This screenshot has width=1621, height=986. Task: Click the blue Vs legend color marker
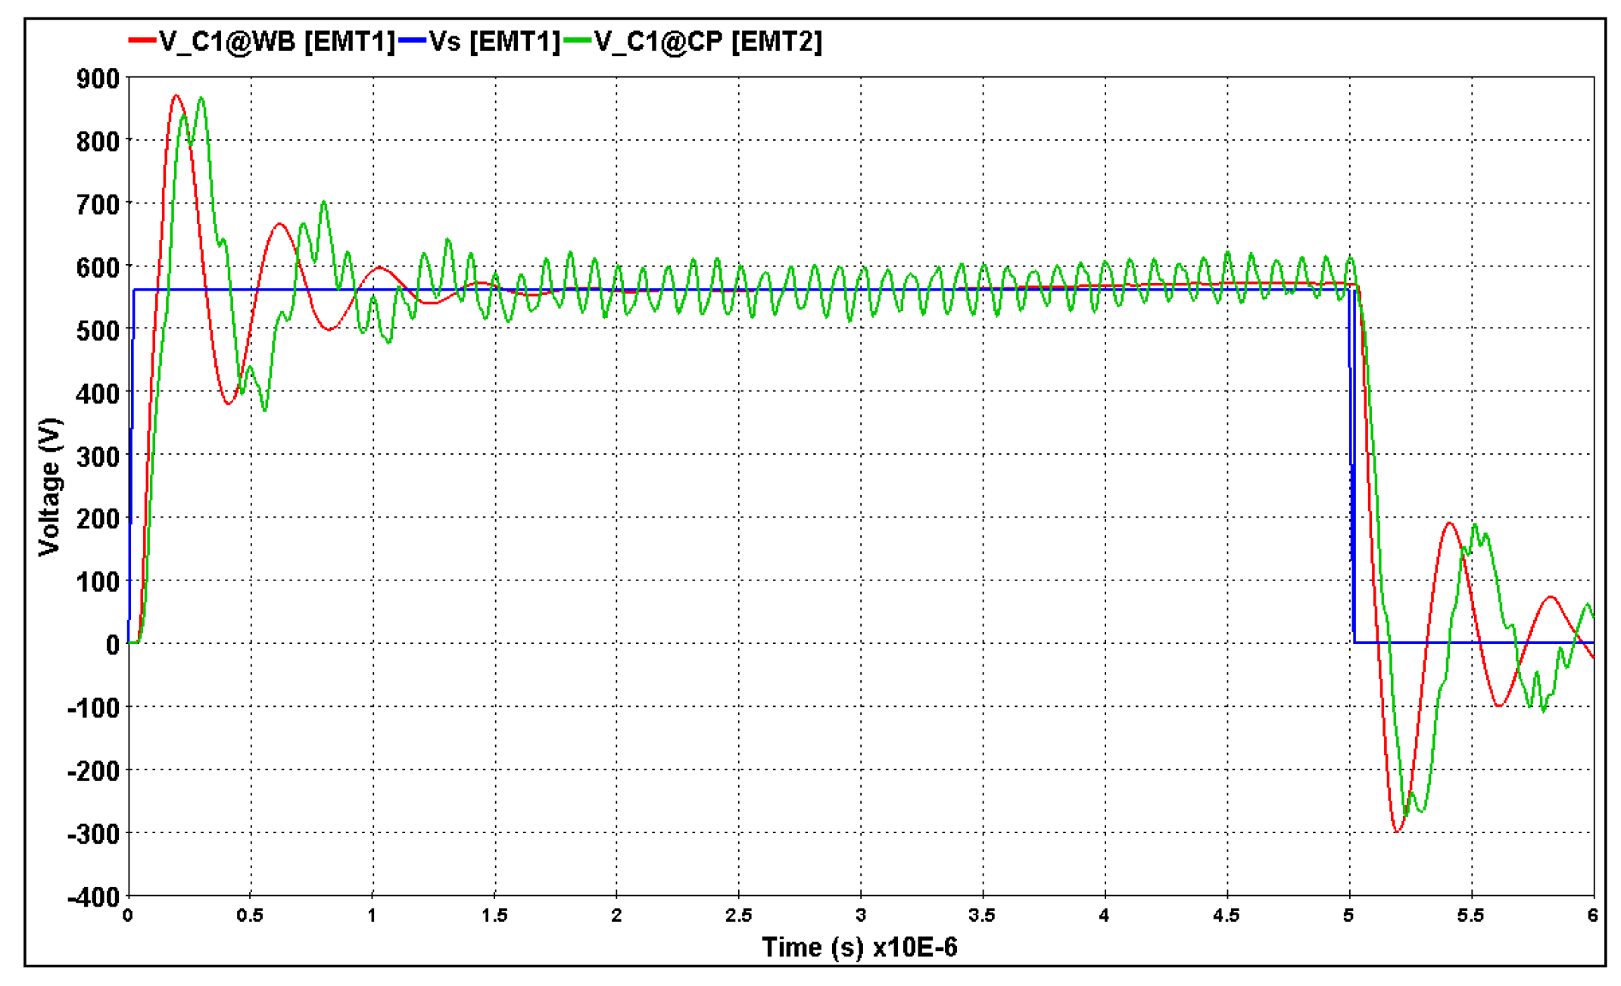(x=413, y=40)
